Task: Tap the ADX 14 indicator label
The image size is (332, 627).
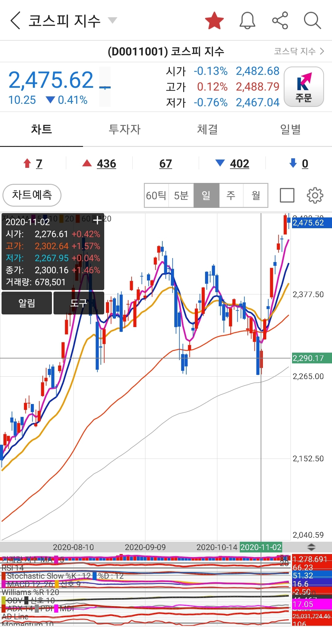Action: click(x=20, y=609)
